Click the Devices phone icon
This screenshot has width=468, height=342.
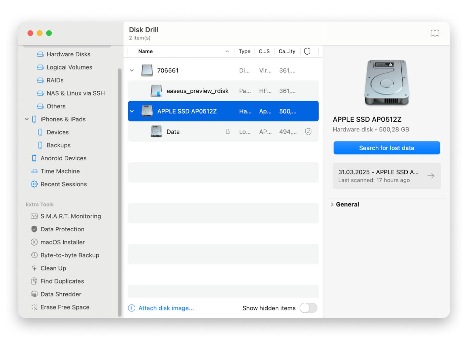[40, 132]
